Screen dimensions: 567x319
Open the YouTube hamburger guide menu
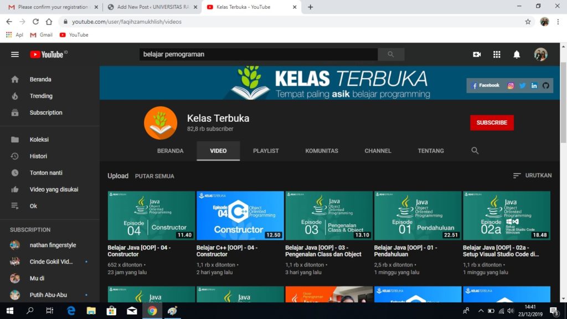(15, 54)
